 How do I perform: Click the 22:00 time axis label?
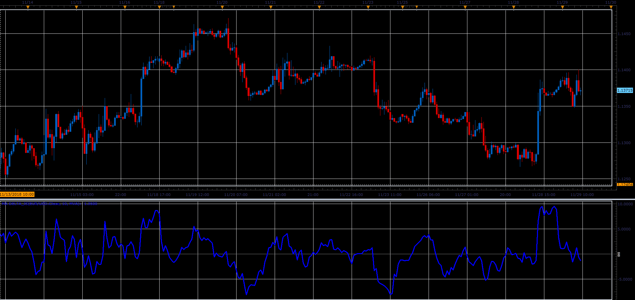point(121,195)
